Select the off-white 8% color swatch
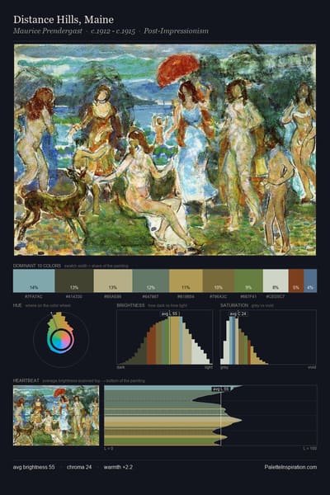Image resolution: width=330 pixels, height=495 pixels. 276,280
